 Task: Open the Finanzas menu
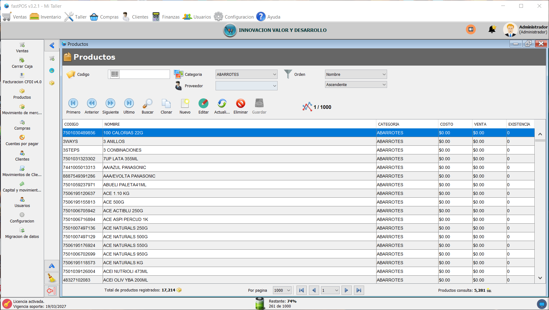pos(166,17)
